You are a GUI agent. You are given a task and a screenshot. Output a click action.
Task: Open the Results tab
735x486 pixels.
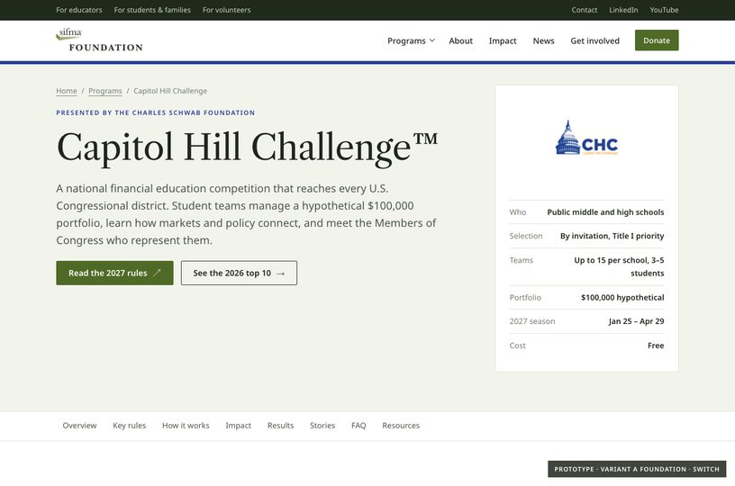(x=280, y=426)
